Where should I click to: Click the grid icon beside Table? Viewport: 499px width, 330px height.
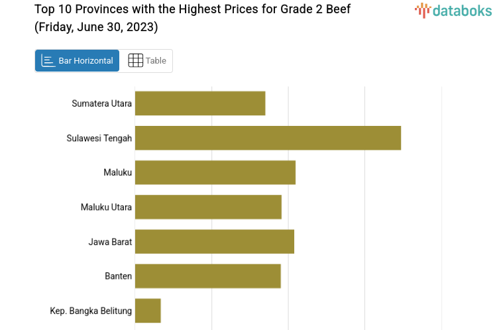(135, 60)
